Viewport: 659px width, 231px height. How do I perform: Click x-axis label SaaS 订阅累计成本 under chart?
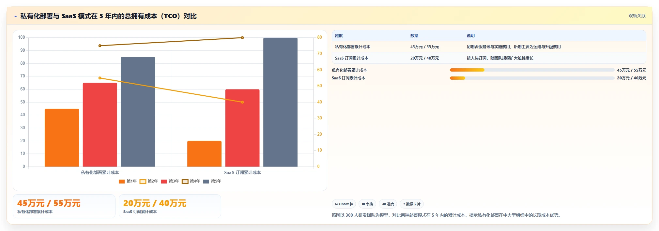pyautogui.click(x=242, y=172)
